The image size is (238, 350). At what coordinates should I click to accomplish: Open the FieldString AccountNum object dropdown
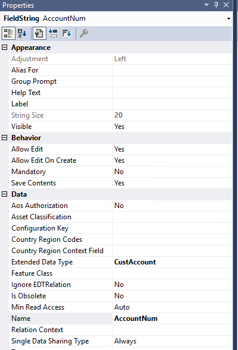pos(228,18)
